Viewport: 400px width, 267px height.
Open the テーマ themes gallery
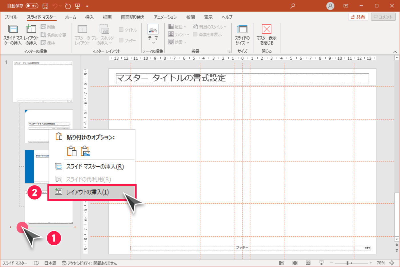(x=153, y=34)
